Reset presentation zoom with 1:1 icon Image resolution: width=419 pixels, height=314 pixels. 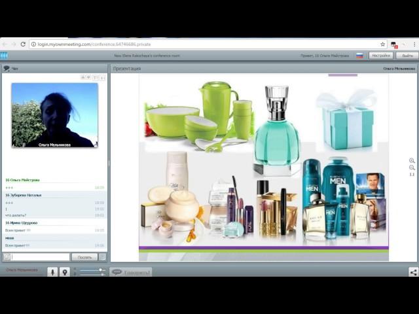click(412, 175)
